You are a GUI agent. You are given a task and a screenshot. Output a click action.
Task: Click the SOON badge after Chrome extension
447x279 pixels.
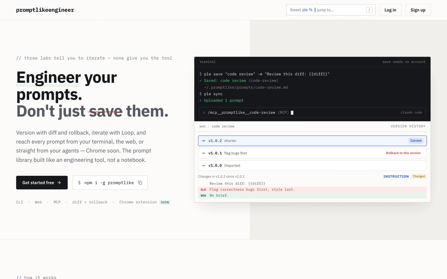165,202
